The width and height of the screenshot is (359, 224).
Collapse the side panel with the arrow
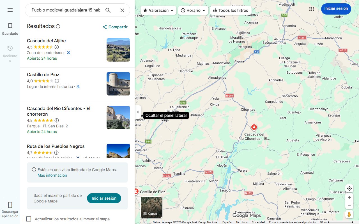pyautogui.click(x=138, y=112)
